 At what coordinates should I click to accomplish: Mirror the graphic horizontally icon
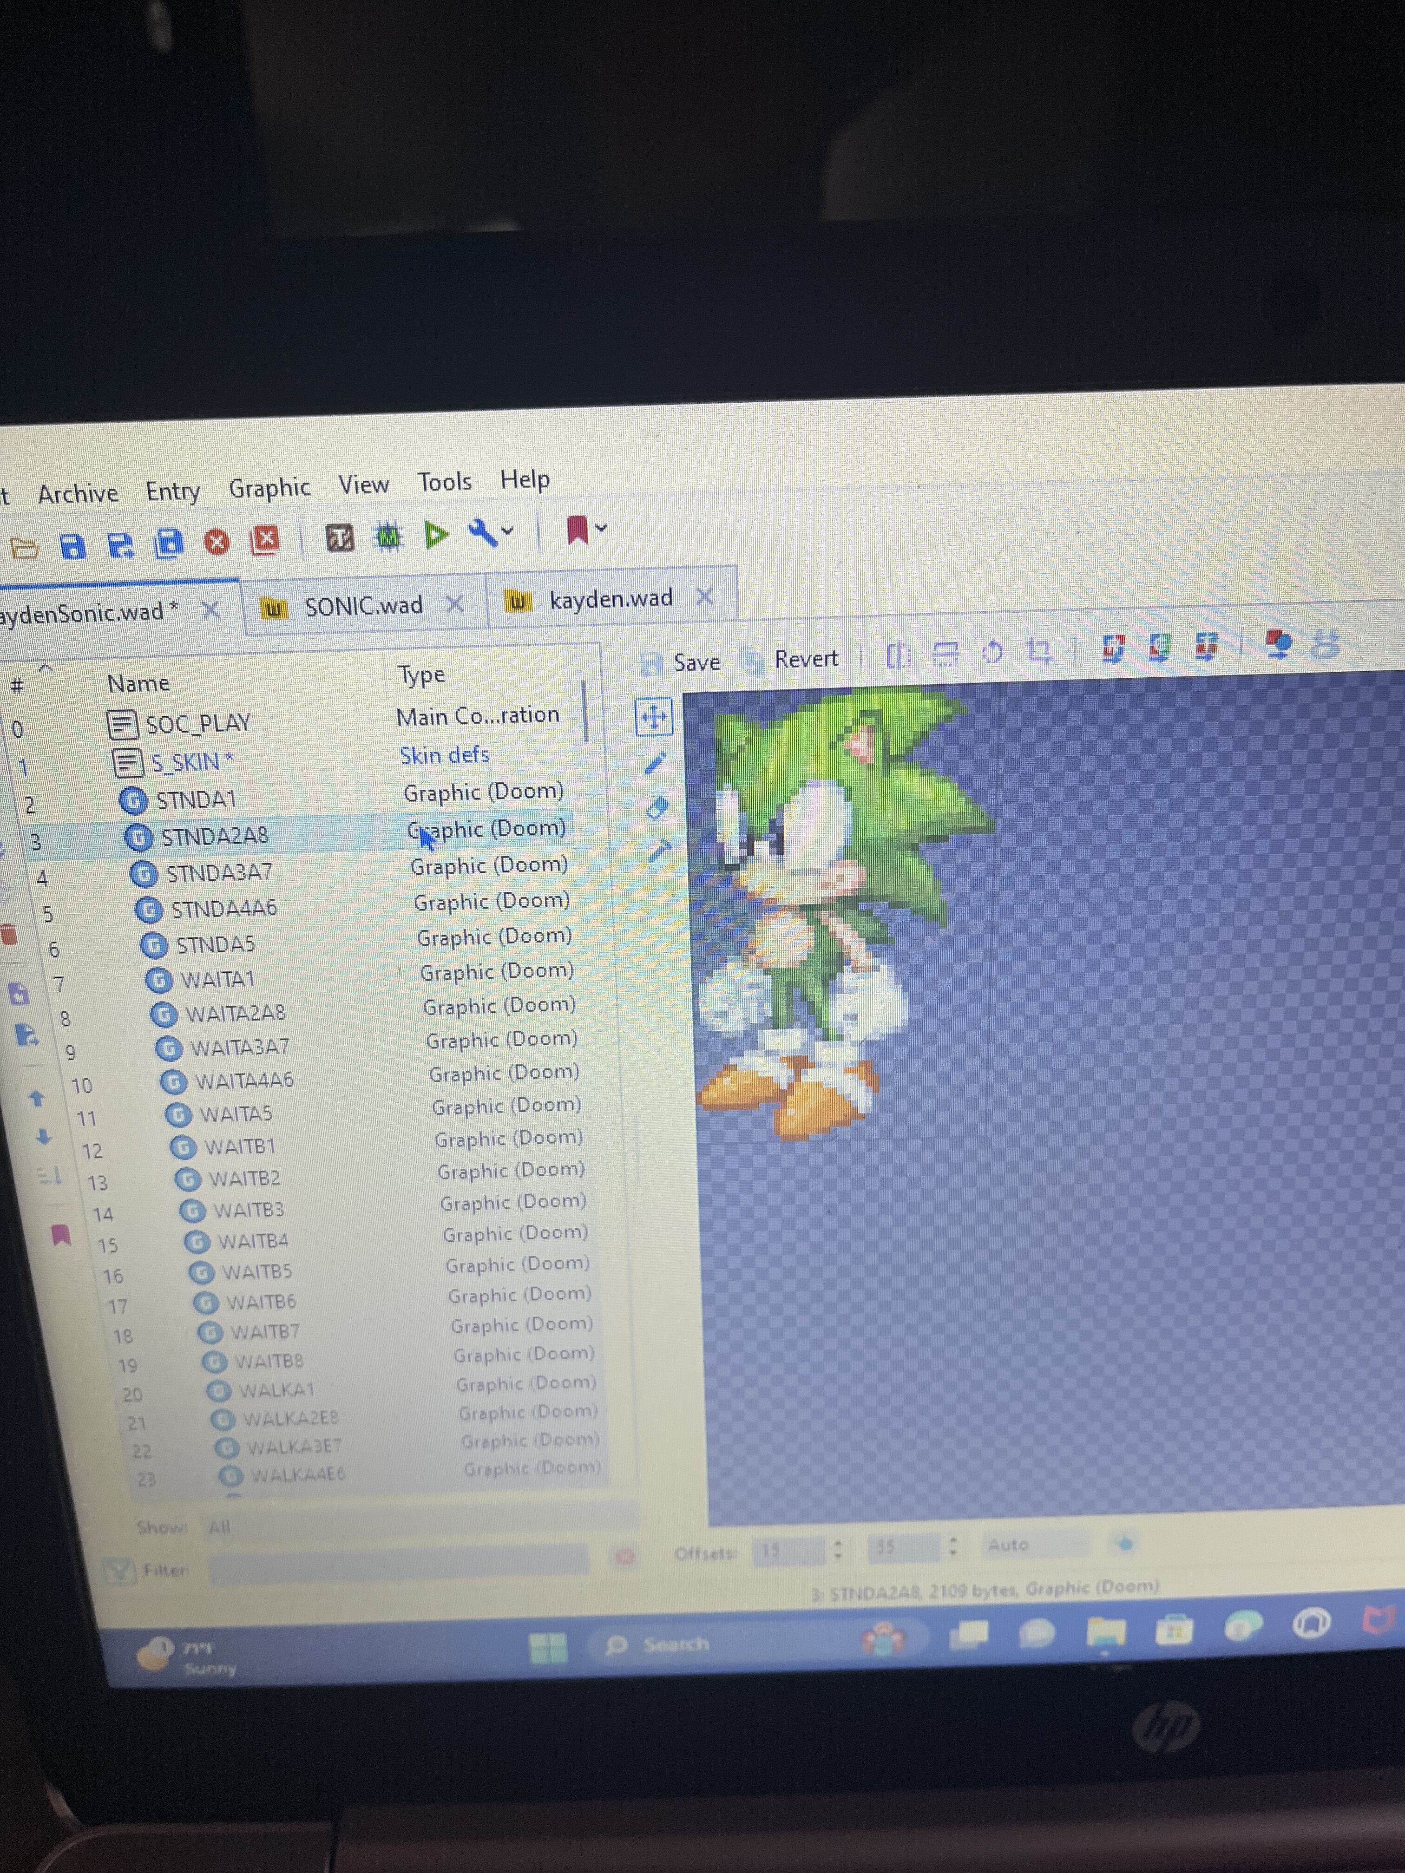tap(899, 655)
